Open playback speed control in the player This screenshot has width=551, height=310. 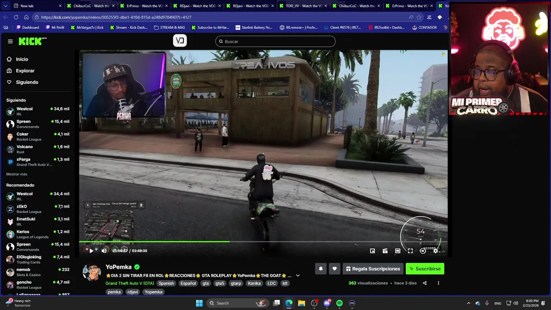pos(423,251)
